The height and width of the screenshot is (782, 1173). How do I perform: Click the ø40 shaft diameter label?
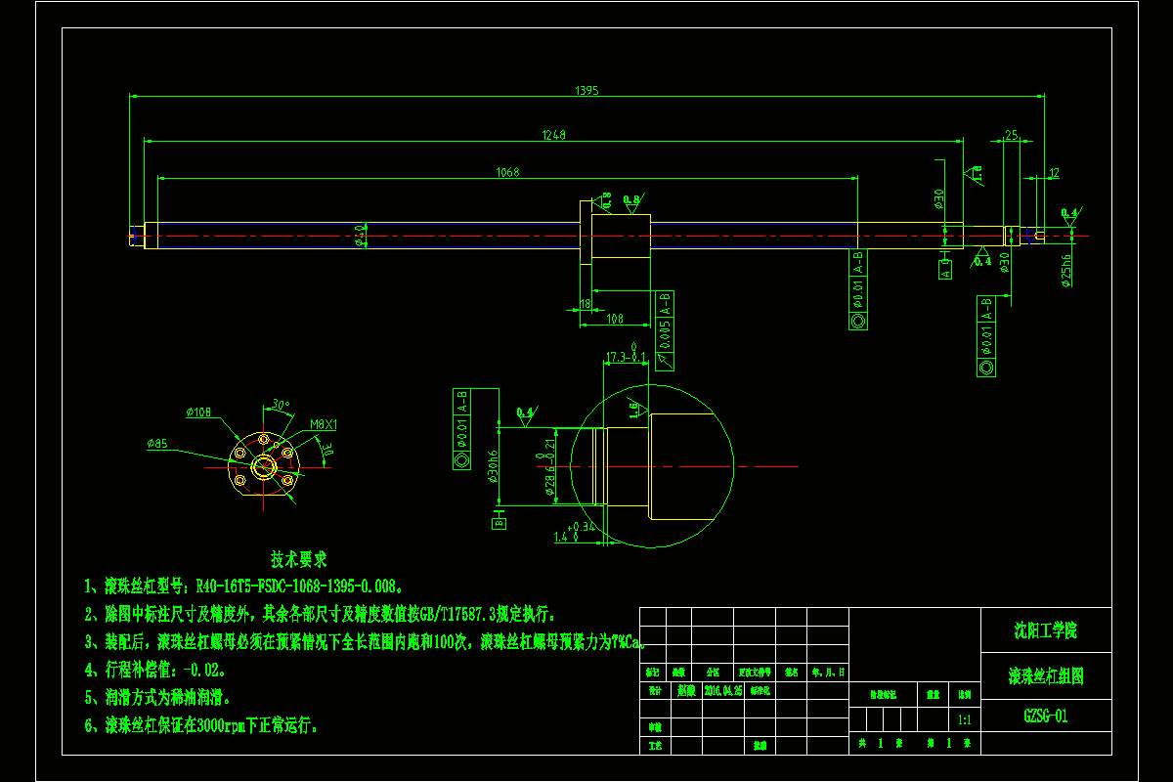tap(360, 235)
